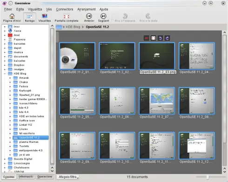Screen dimensions: 228x182
Task: Select thumbnail OpenSuSE 11.2_07 world map
Action: [x=157, y=101]
